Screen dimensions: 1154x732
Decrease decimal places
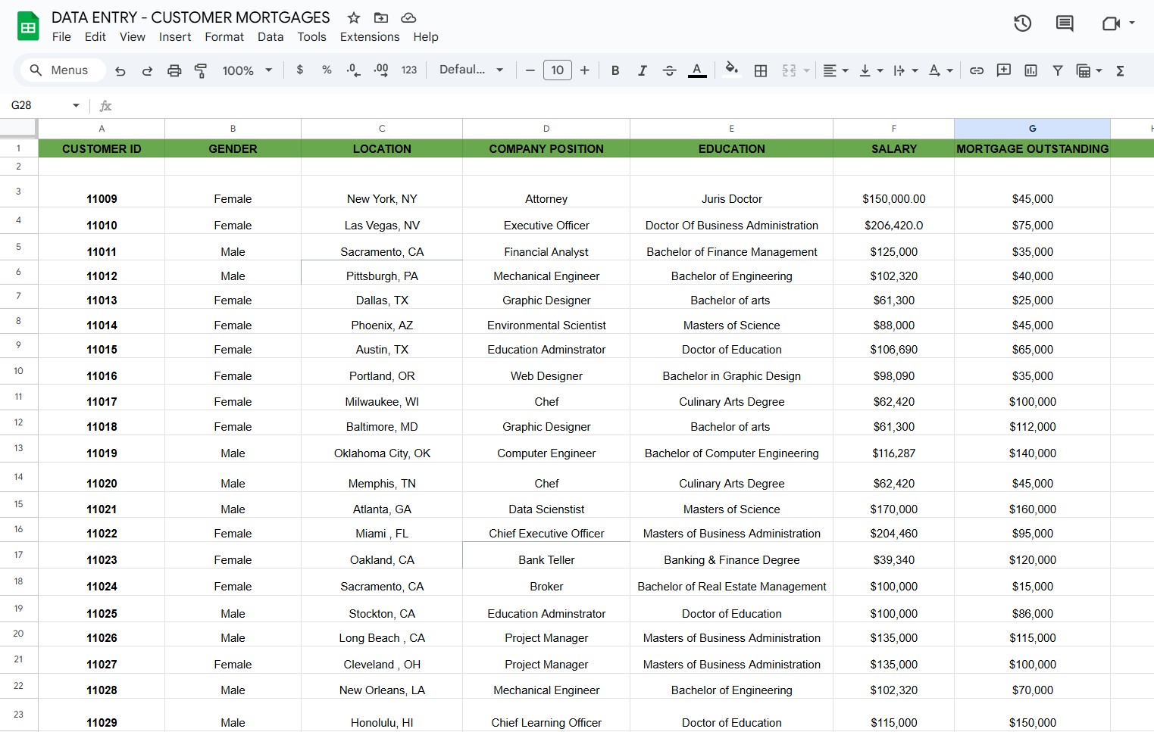(353, 70)
